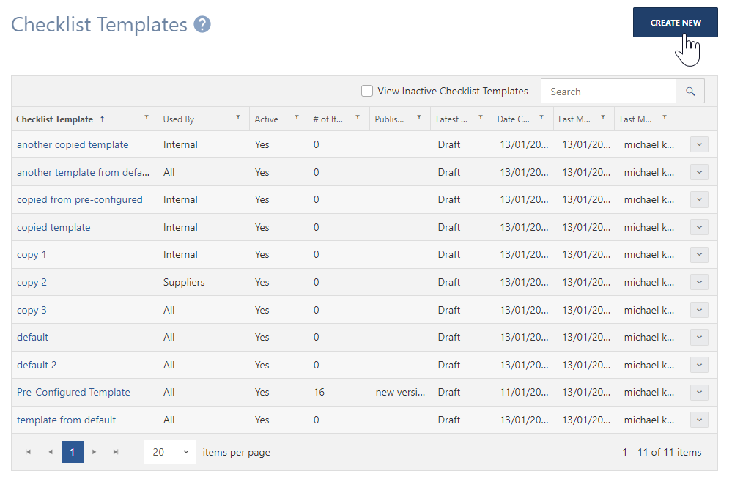Open filter menu on Published column
Viewport: 732px width, 482px height.
[418, 118]
